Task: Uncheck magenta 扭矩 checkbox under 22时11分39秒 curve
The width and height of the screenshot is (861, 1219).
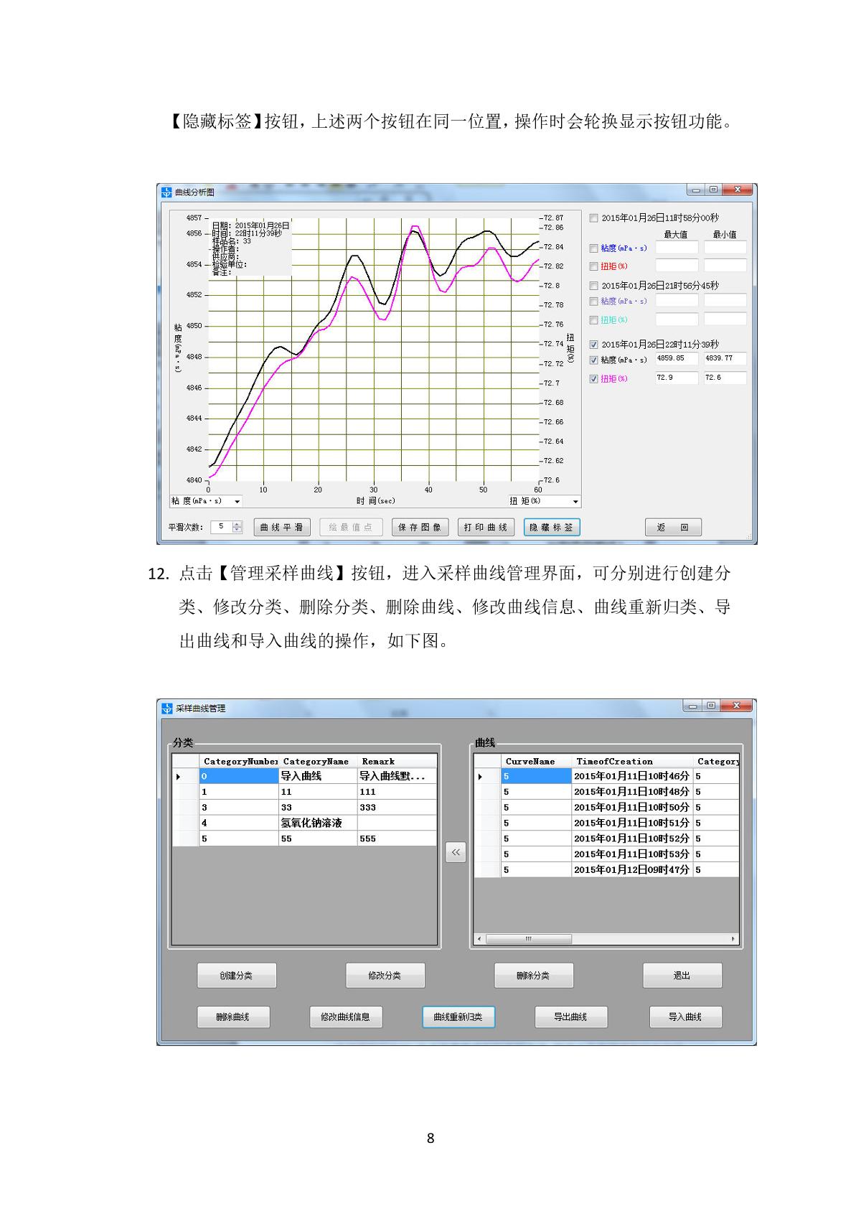Action: coord(593,379)
